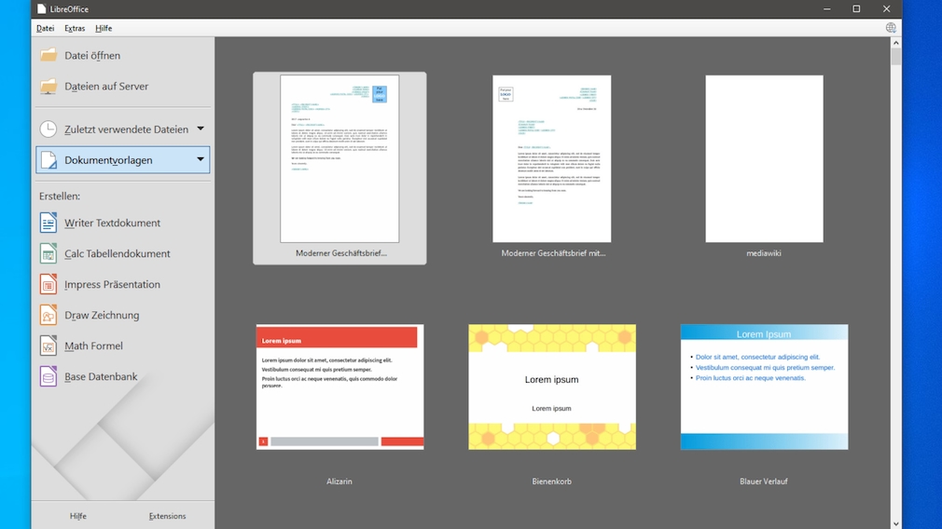Open the Dokumentvorlagen filter dropdown arrow
This screenshot has height=529, width=942.
pos(201,159)
